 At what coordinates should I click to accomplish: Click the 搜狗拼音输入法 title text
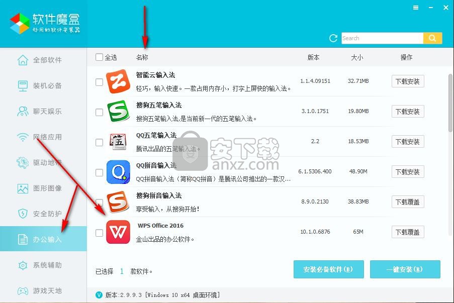159,195
